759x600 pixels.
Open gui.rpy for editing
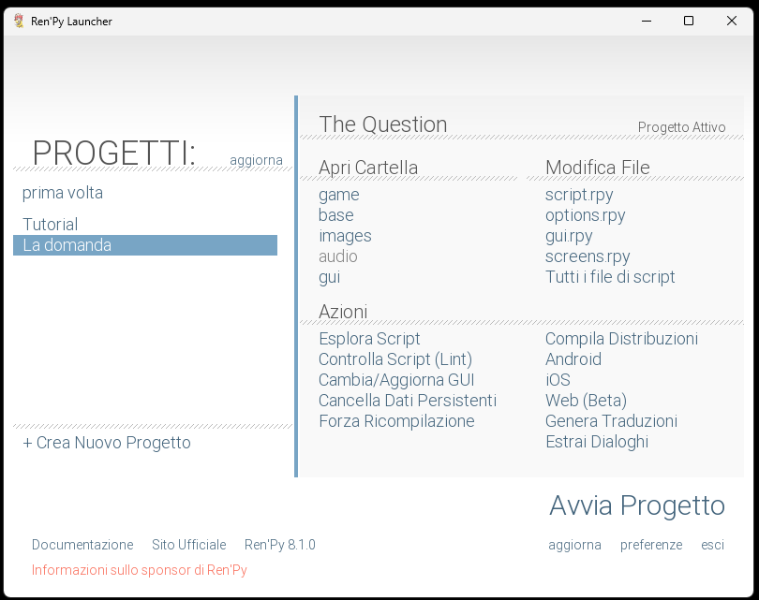point(571,236)
